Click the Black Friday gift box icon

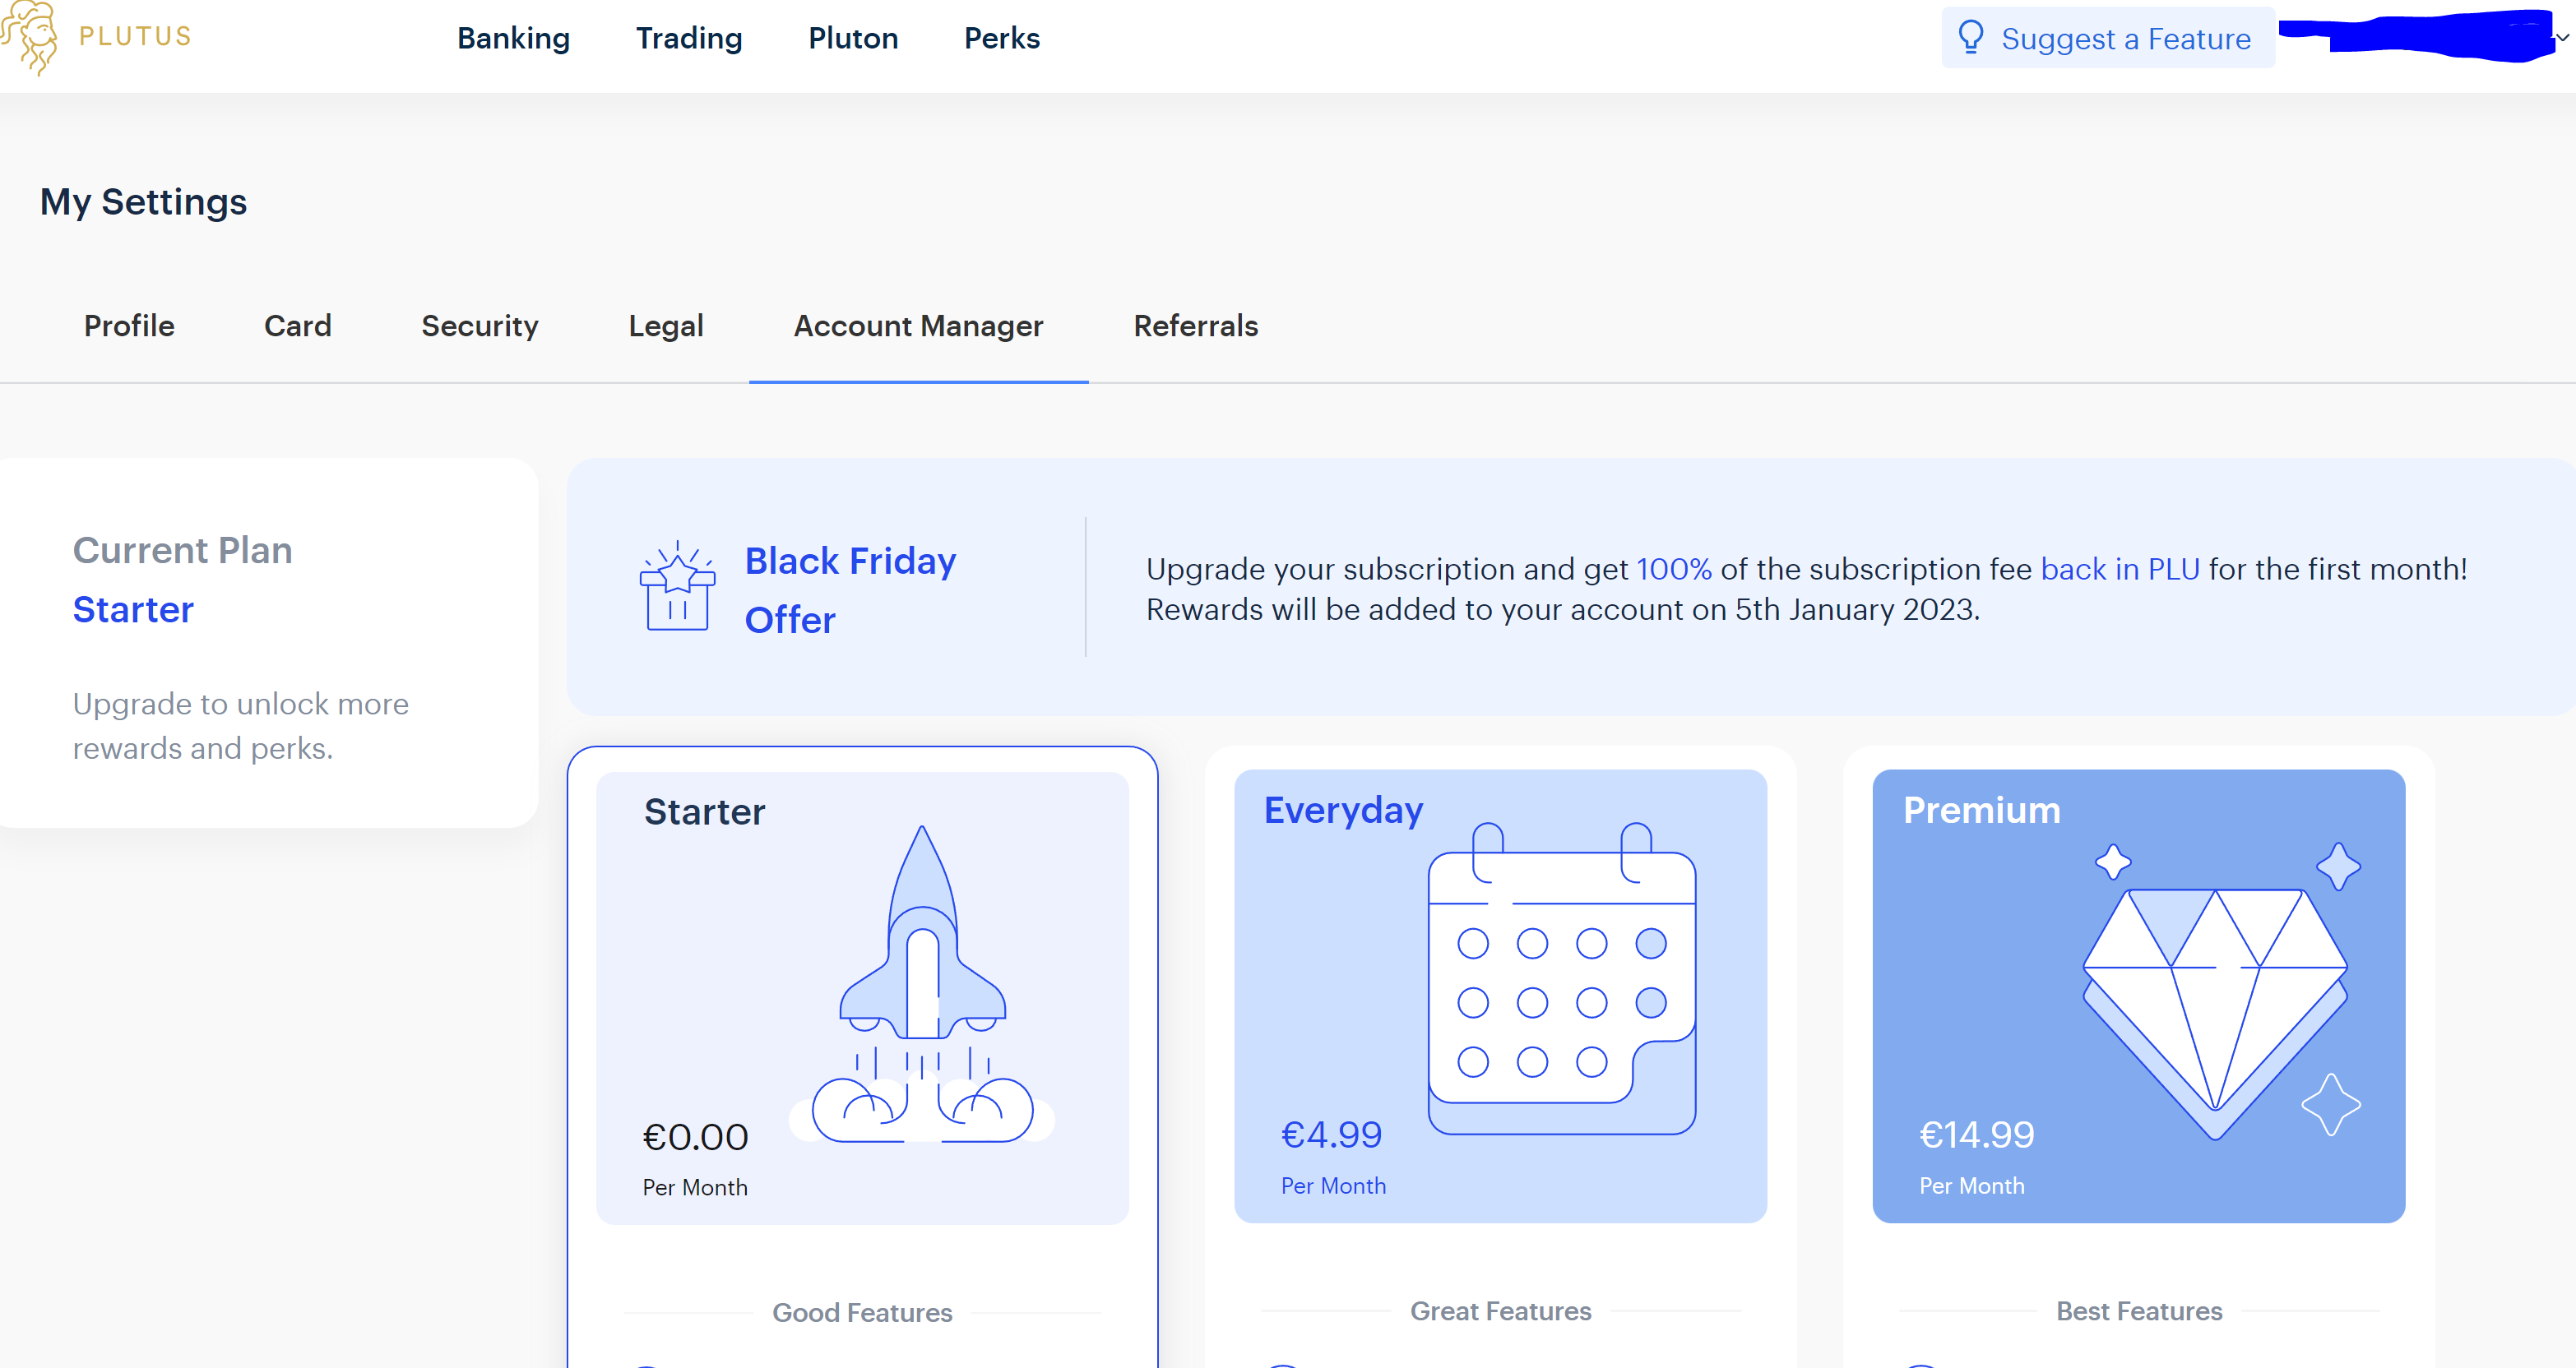tap(677, 588)
